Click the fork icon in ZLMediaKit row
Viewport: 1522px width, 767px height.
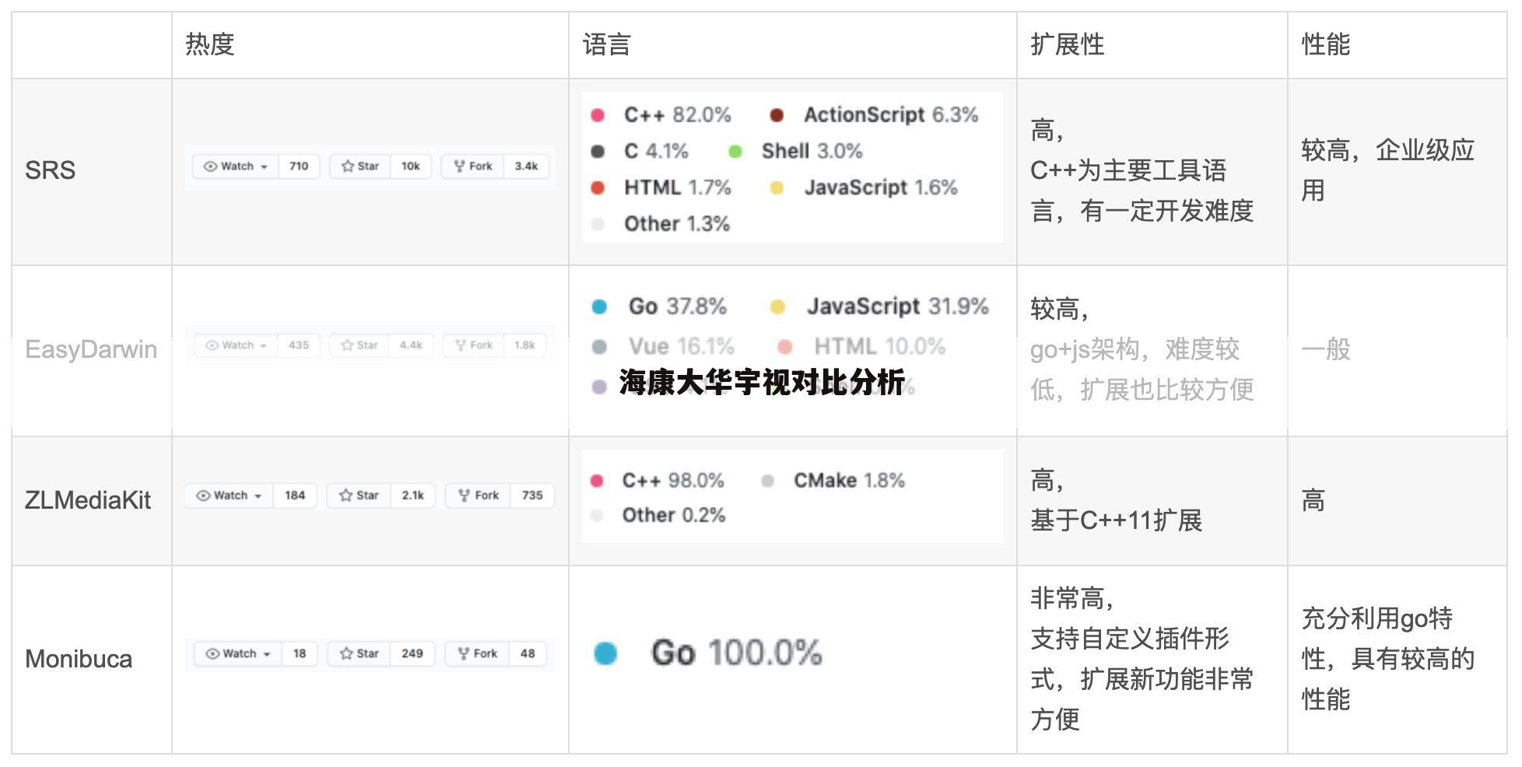point(465,496)
